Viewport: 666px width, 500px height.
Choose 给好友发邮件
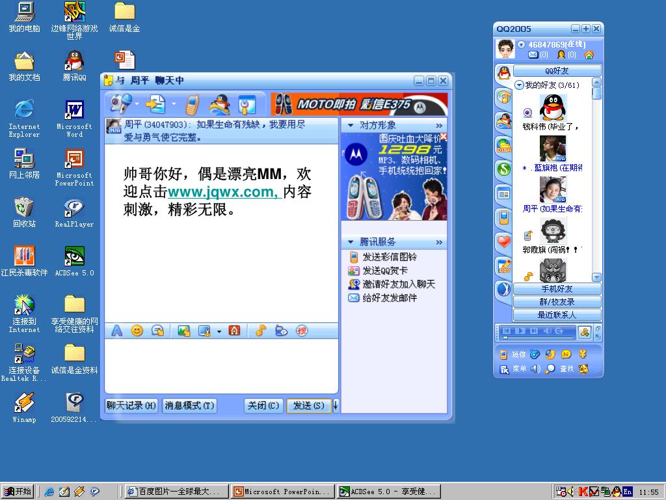pyautogui.click(x=382, y=298)
